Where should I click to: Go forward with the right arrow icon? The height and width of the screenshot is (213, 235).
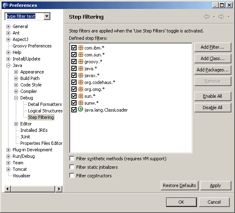(221, 17)
